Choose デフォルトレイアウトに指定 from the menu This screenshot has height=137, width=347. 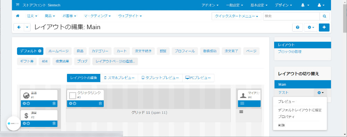(300, 110)
